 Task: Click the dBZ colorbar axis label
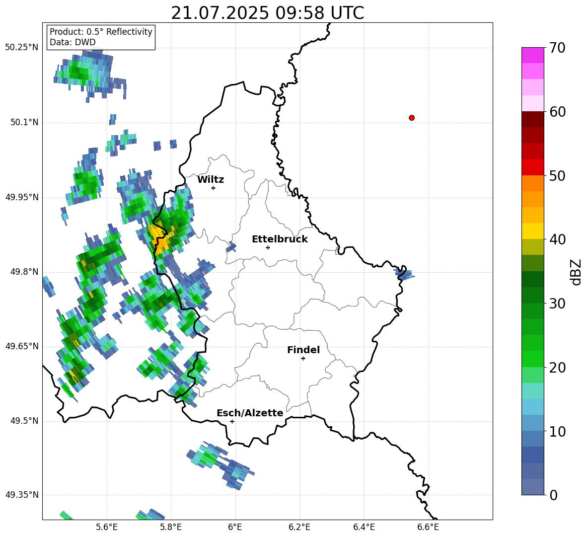point(577,272)
